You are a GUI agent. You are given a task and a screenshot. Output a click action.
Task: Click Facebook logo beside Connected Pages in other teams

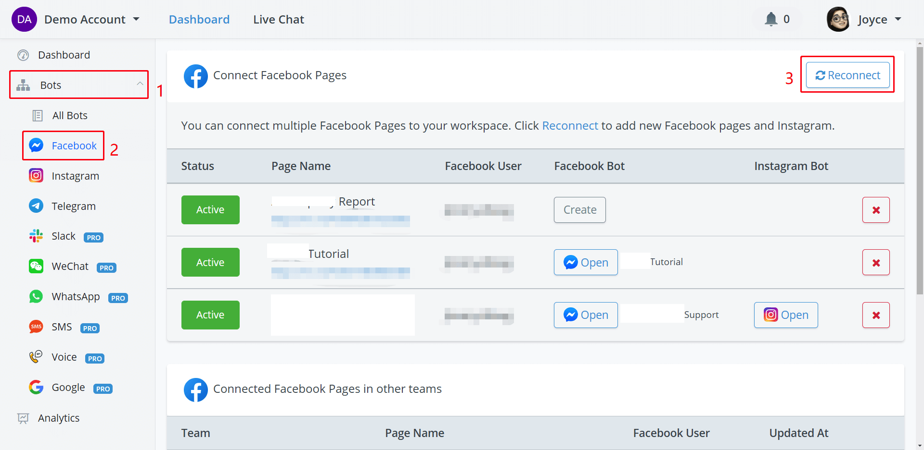(x=195, y=390)
